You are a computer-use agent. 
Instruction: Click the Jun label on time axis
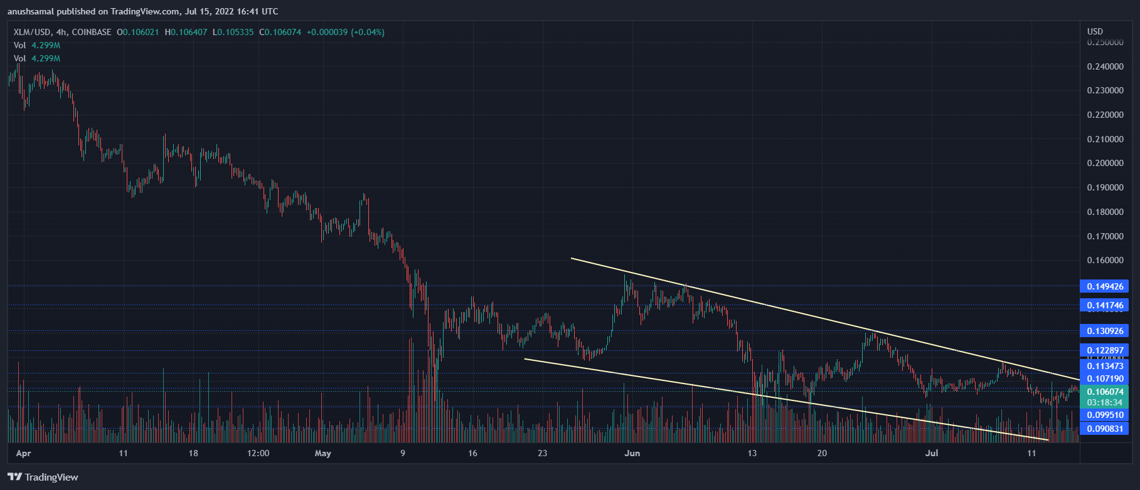click(x=632, y=453)
